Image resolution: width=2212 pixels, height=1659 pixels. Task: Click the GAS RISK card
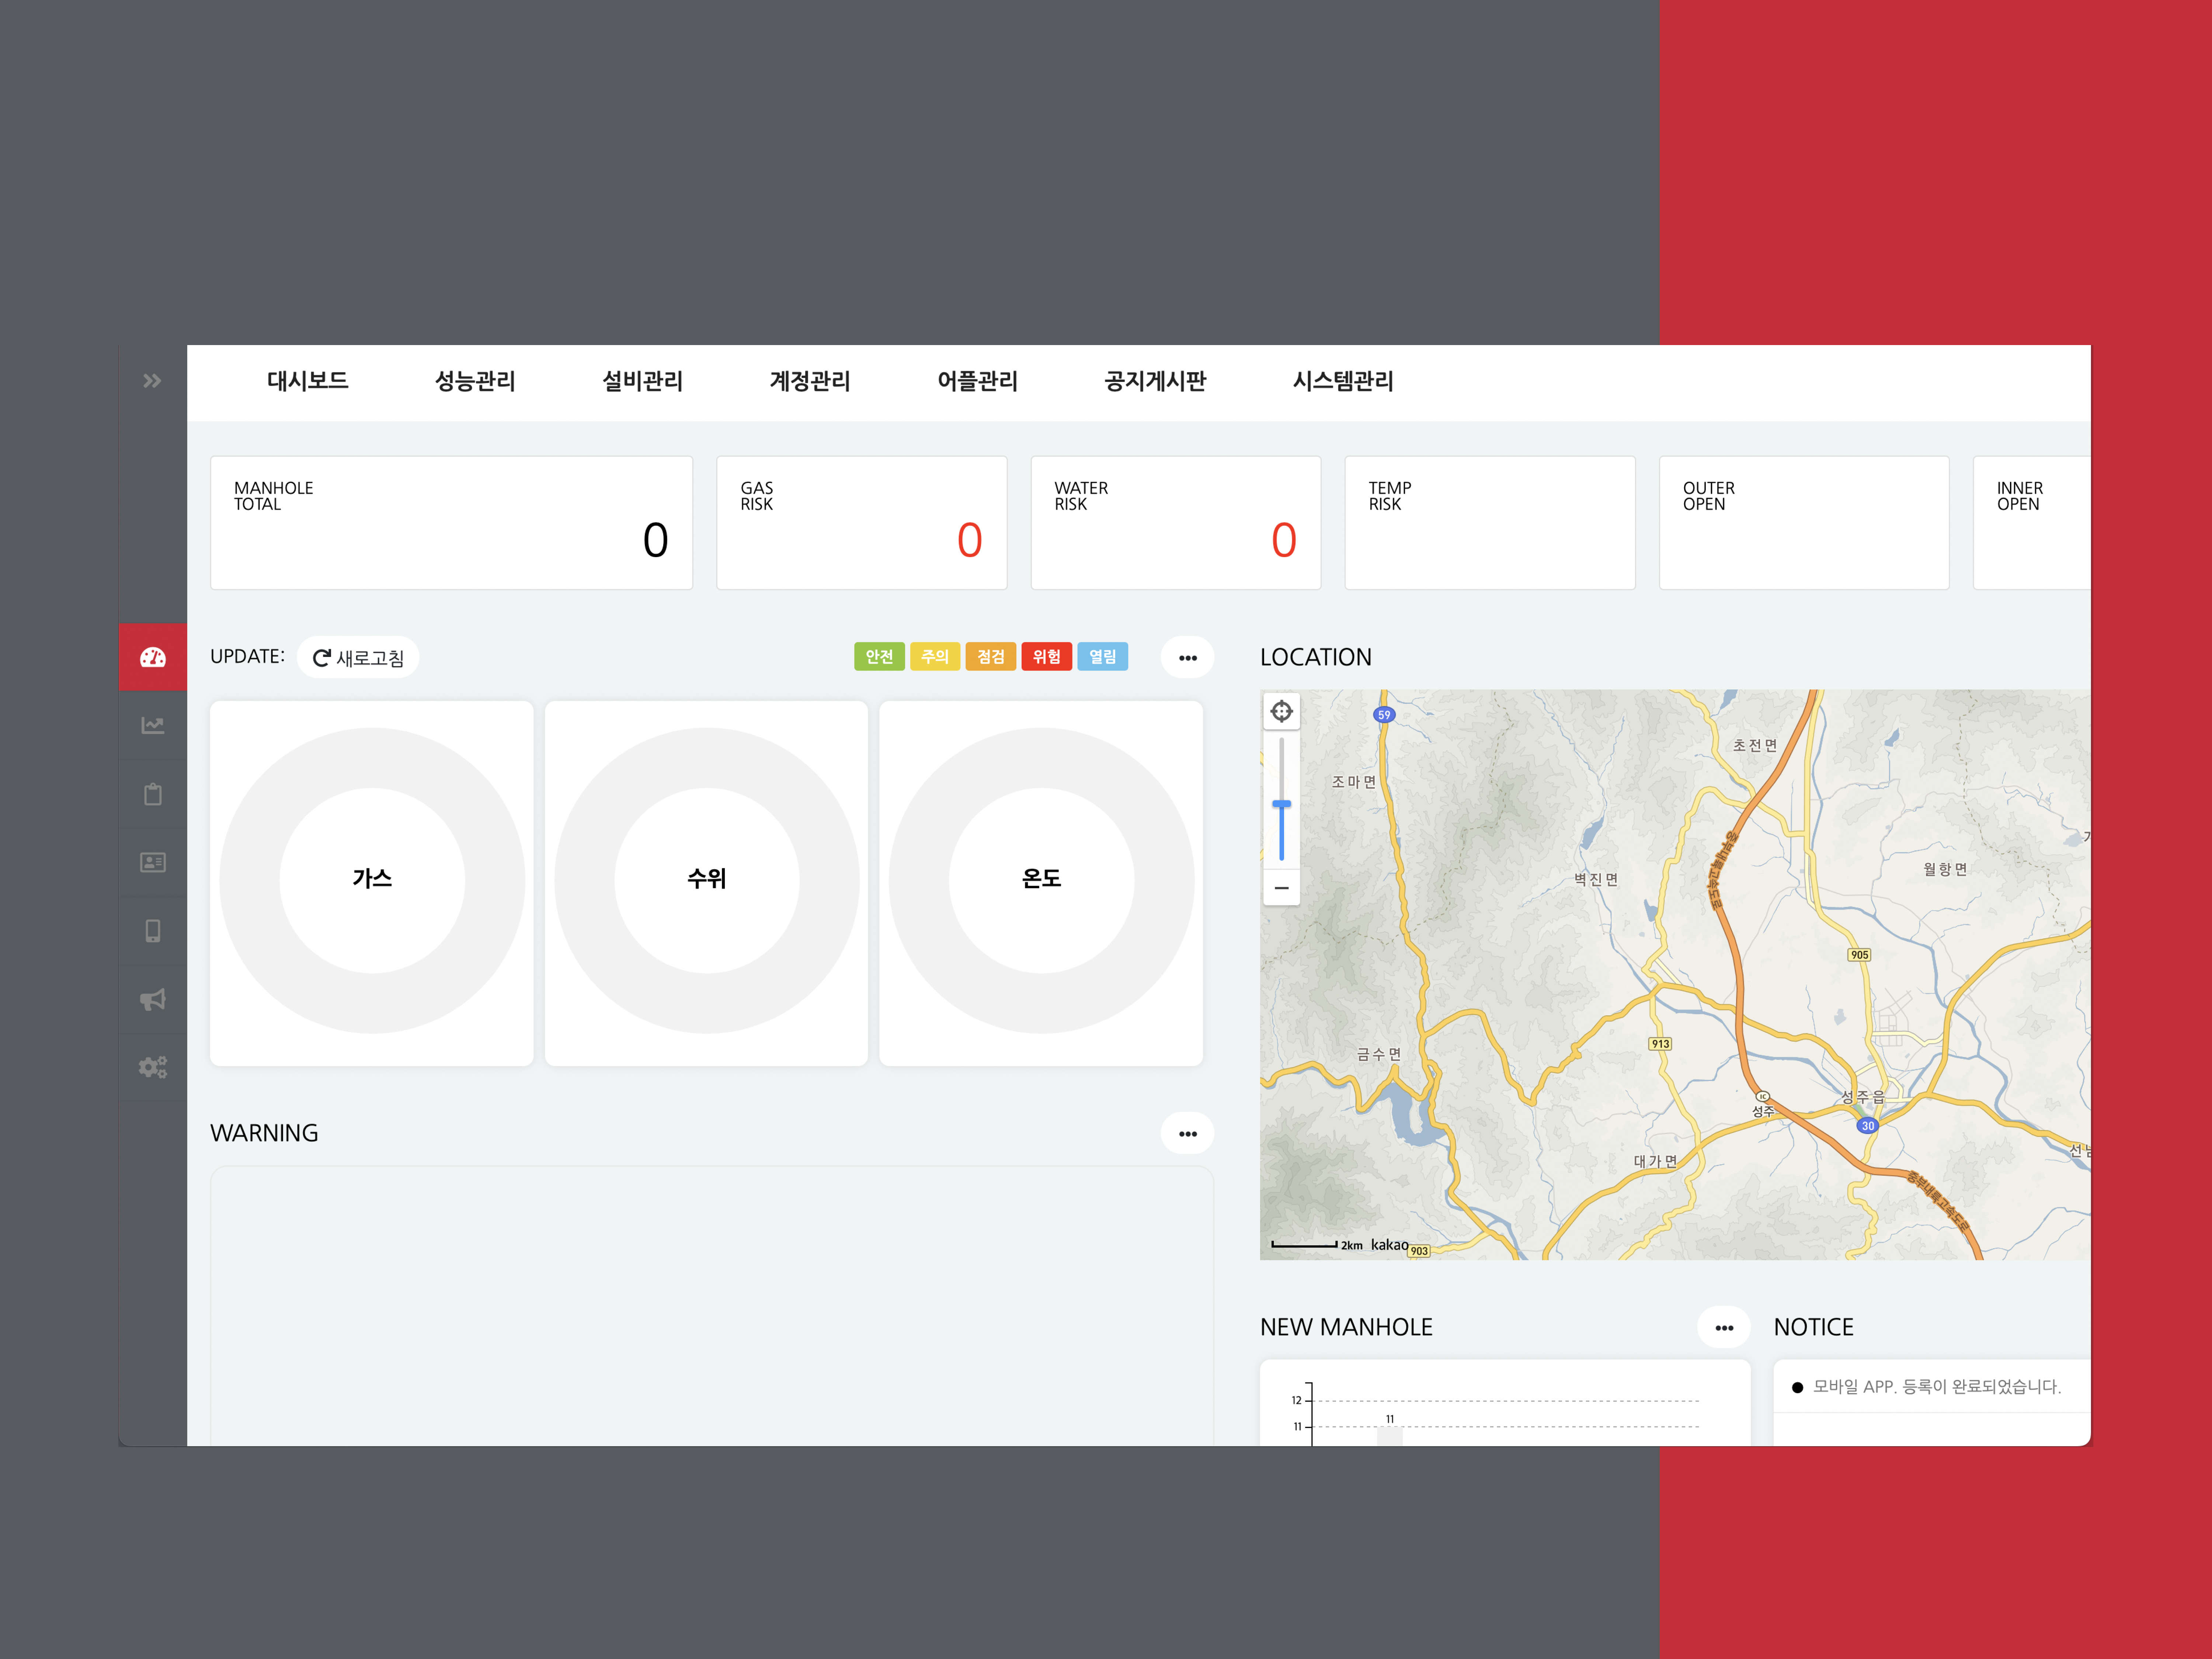[x=862, y=523]
